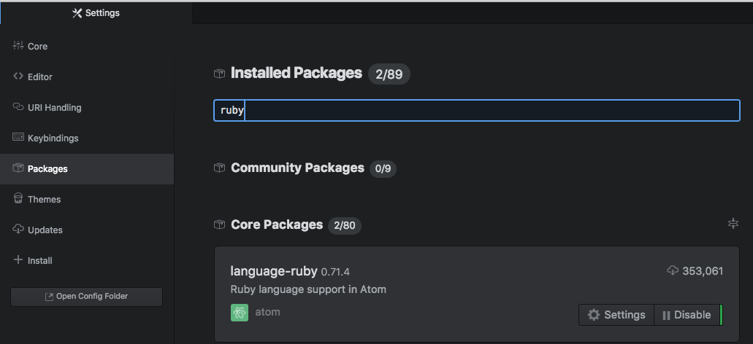Click the Themes paint bucket icon
This screenshot has width=753, height=344.
(x=18, y=199)
